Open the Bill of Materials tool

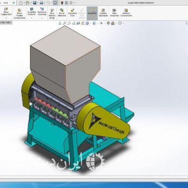tap(62, 13)
